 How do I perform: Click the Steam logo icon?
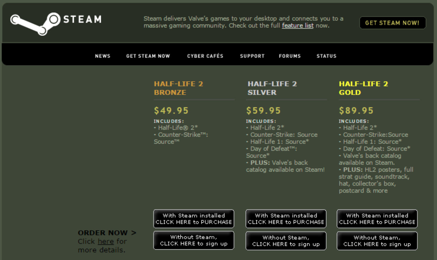pyautogui.click(x=35, y=23)
